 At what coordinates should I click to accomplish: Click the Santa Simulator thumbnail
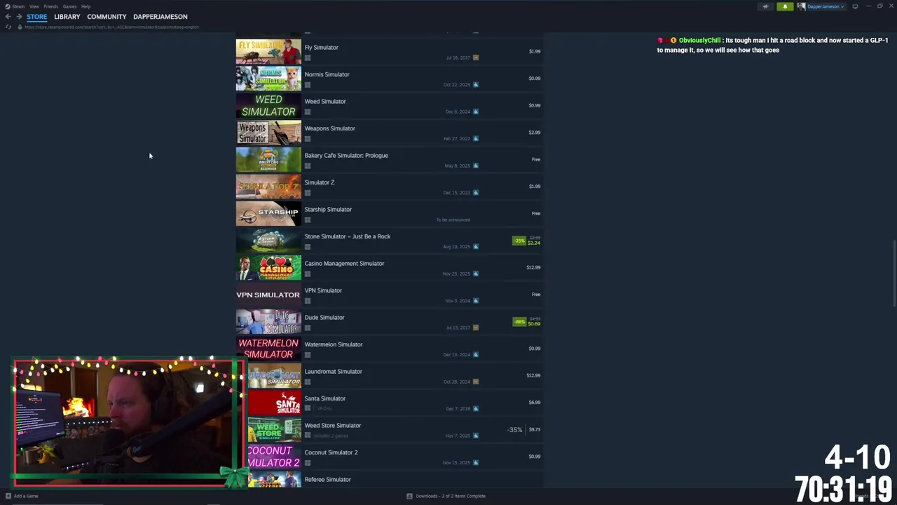[x=274, y=403]
